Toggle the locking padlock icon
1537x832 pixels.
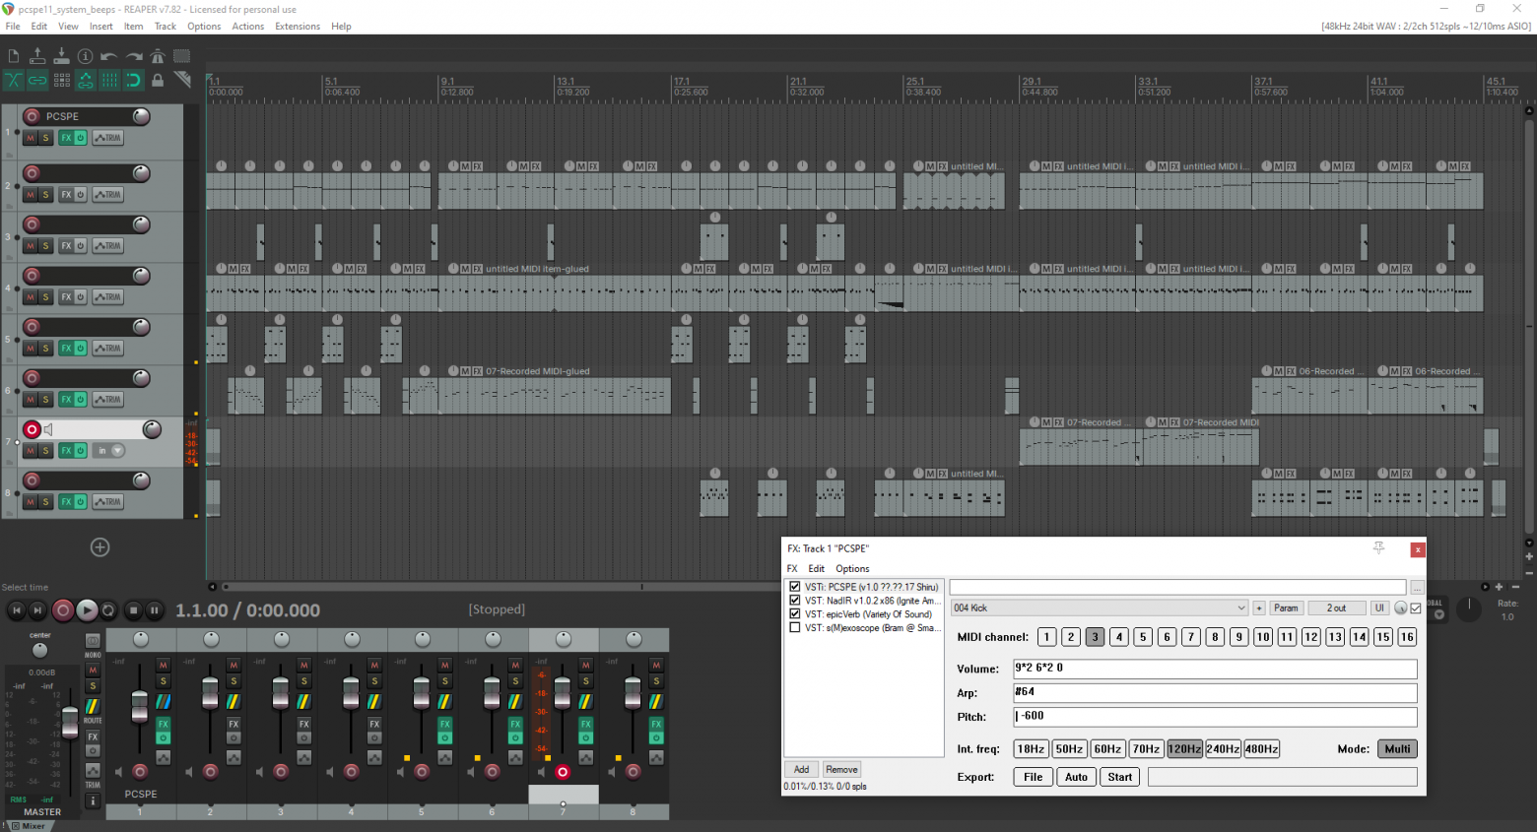[x=158, y=80]
